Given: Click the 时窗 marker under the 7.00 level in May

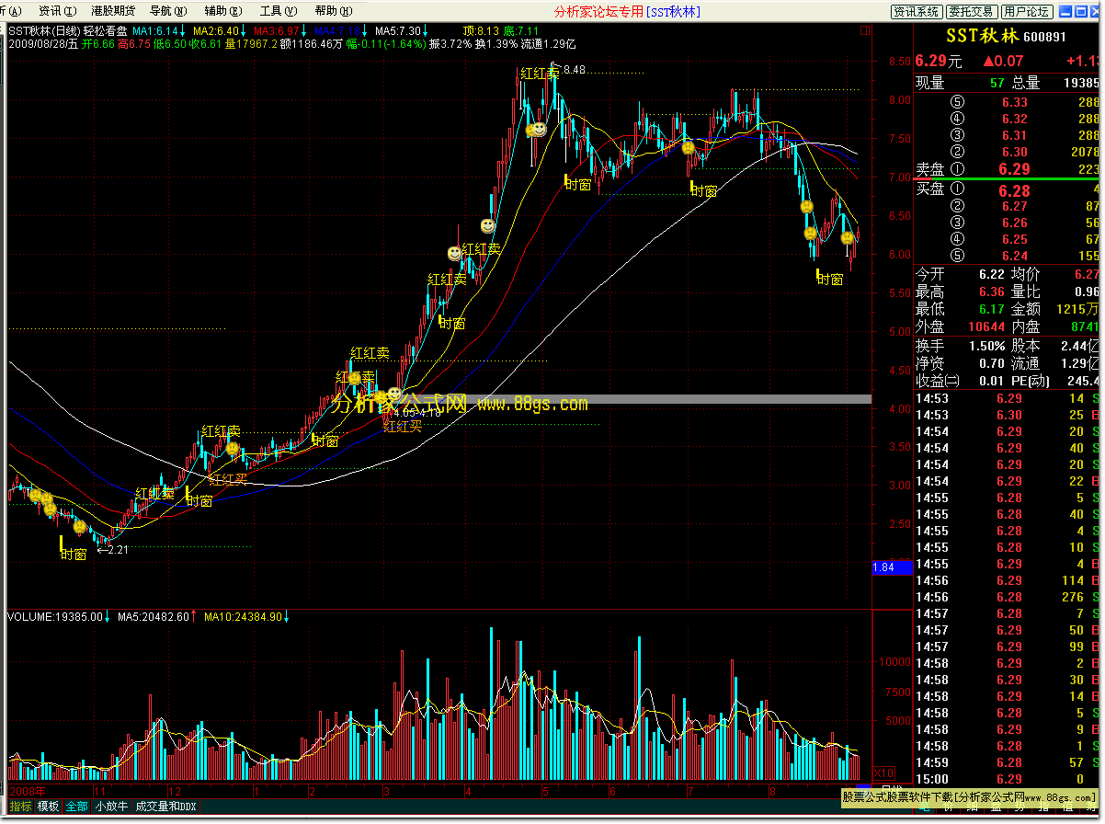Looking at the screenshot, I should pyautogui.click(x=577, y=184).
